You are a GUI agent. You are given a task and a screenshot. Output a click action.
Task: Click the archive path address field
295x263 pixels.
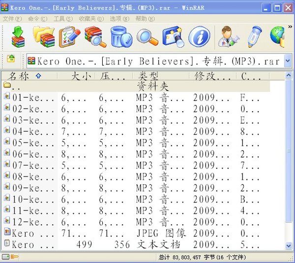155,61
